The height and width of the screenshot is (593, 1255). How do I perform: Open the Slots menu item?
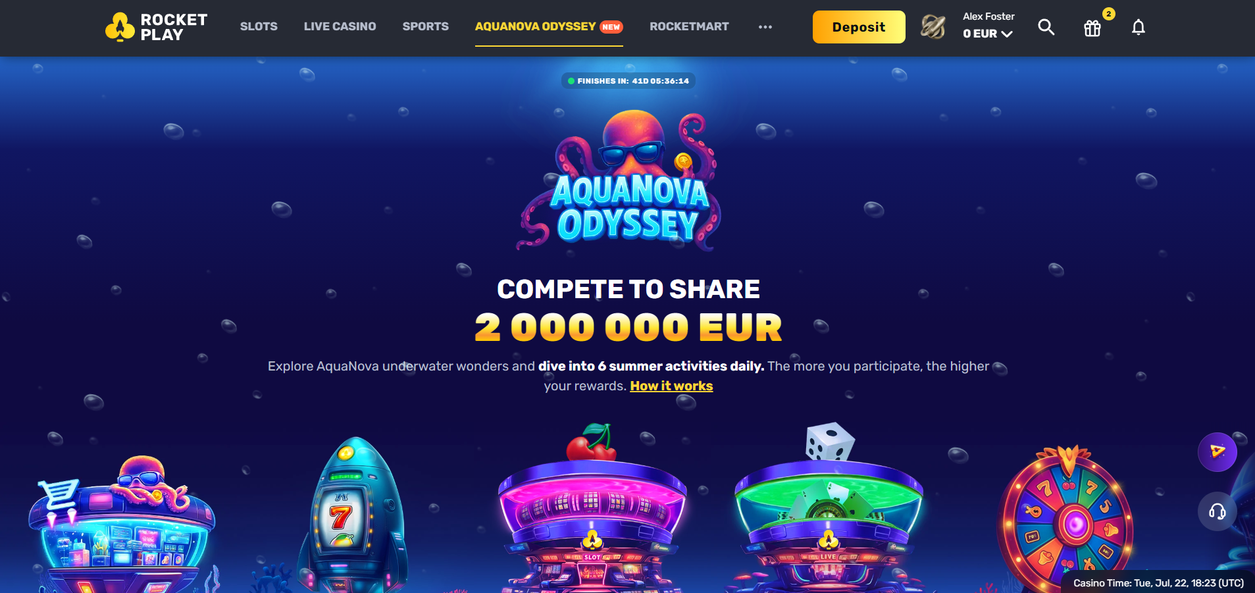click(259, 26)
